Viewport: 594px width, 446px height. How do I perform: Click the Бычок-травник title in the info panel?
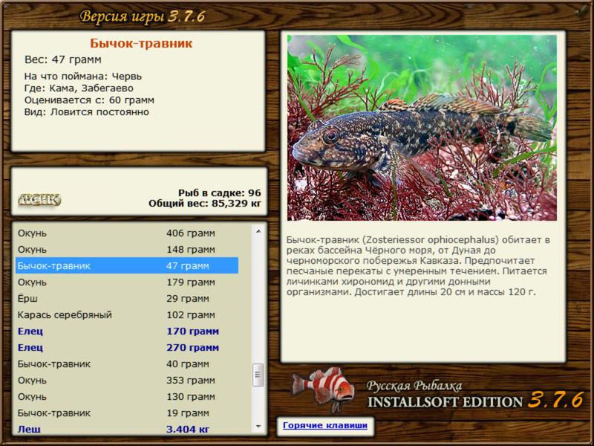(x=141, y=43)
